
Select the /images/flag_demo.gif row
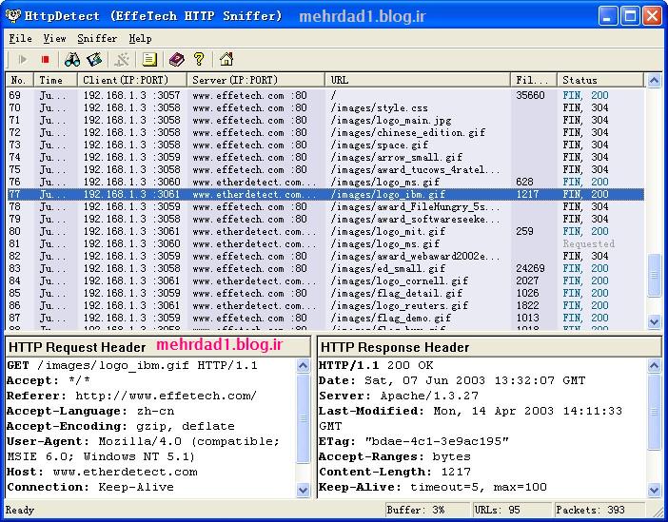[x=325, y=318]
